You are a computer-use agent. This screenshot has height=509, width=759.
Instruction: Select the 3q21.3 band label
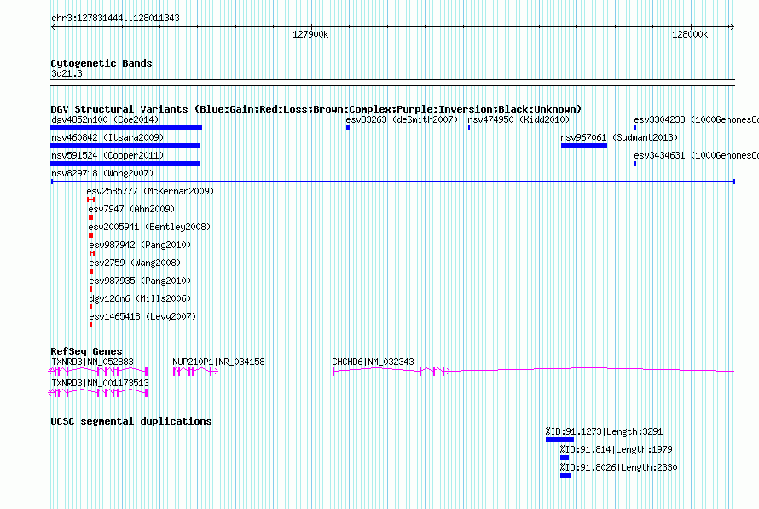(67, 73)
